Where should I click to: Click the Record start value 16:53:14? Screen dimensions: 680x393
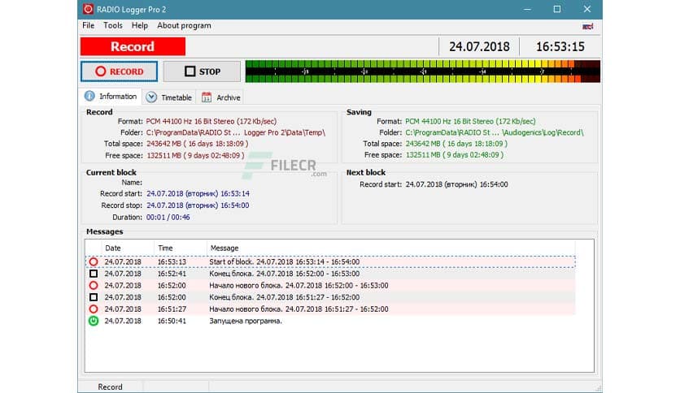coord(198,193)
